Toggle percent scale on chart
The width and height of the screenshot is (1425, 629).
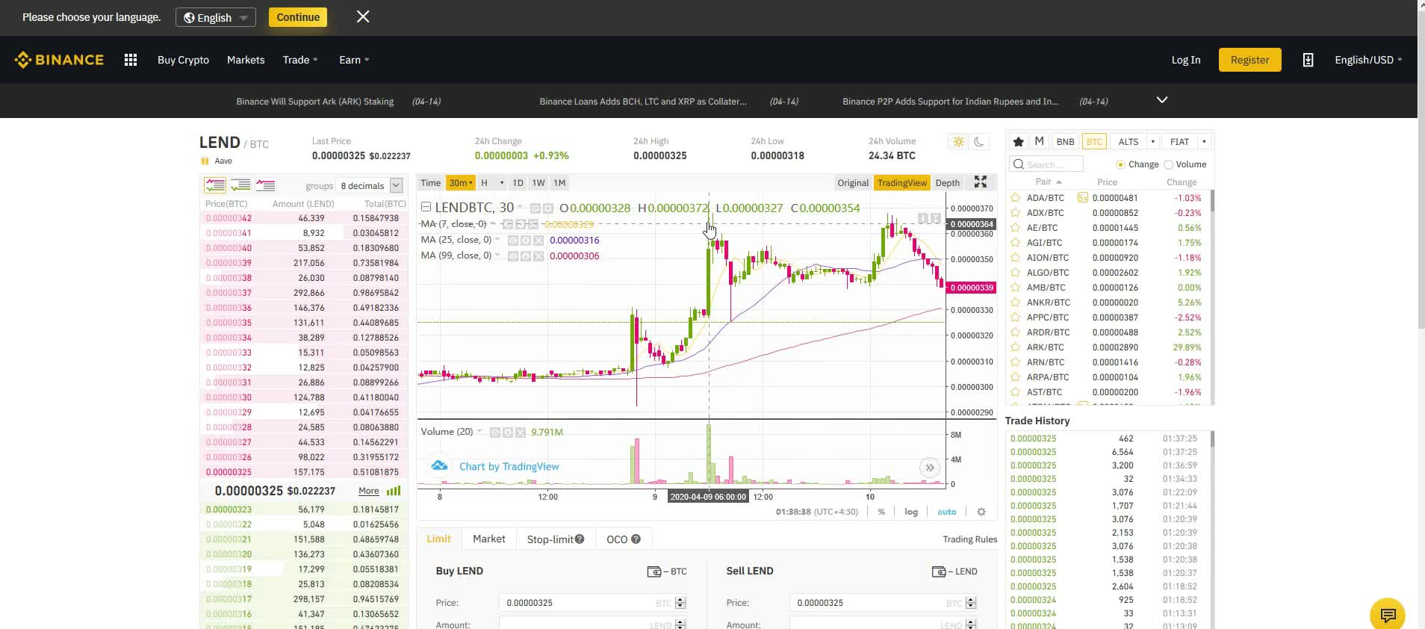coord(881,512)
